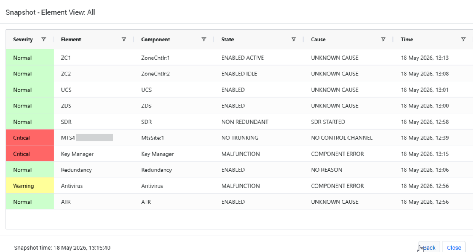The height and width of the screenshot is (252, 473).
Task: Sort by the Time column header
Action: point(407,40)
